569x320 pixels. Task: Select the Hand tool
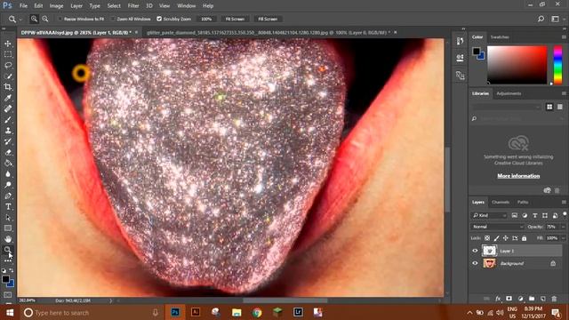(x=8, y=239)
